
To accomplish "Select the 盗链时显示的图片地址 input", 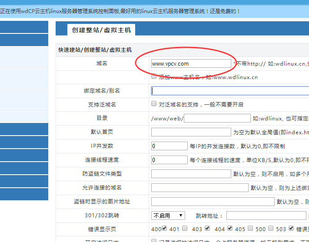I will [x=213, y=202].
